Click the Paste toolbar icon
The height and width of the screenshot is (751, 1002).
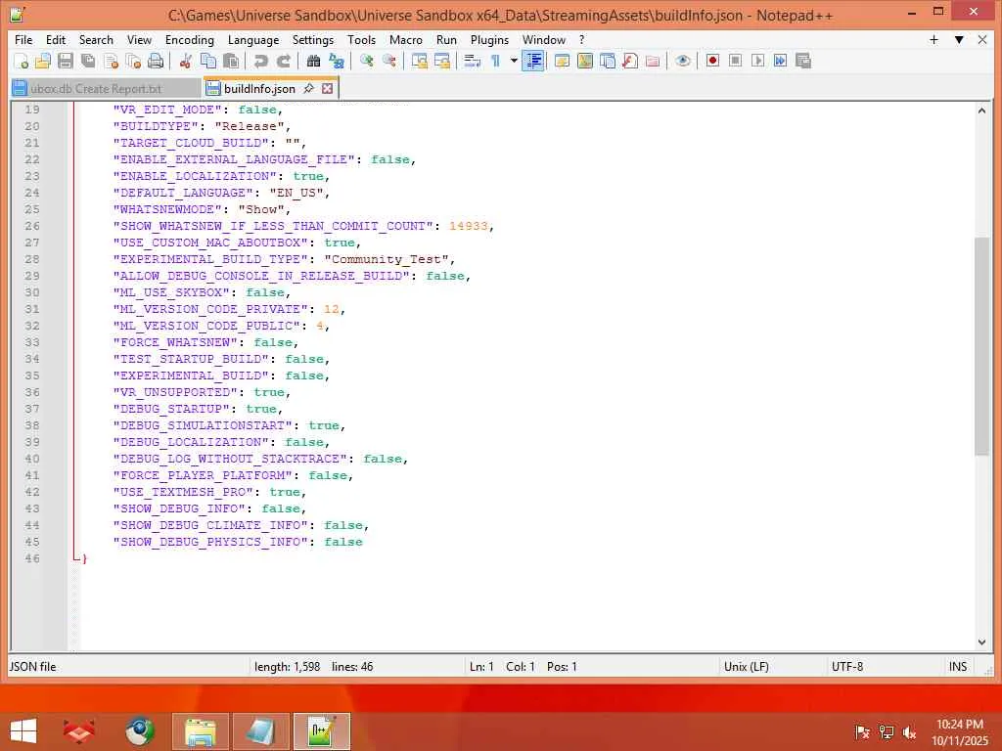231,61
